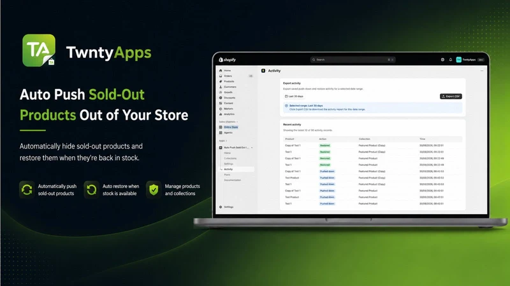Open the Home page under Auto Push app

point(228,153)
